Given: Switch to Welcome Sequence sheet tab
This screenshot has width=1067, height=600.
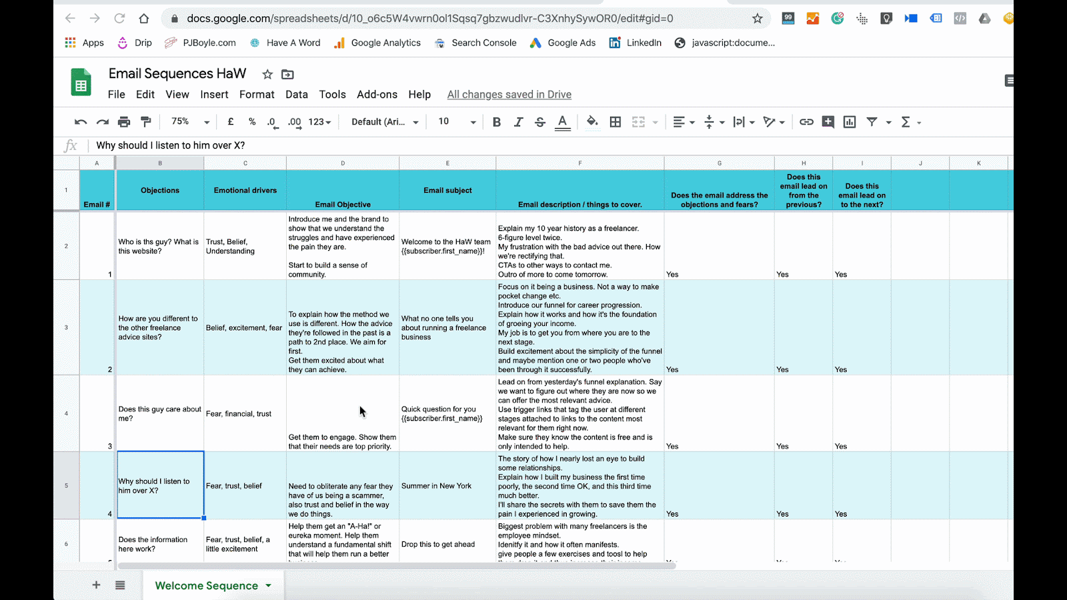Looking at the screenshot, I should tap(206, 585).
